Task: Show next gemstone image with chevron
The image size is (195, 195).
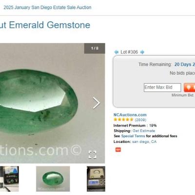Action: click(97, 103)
